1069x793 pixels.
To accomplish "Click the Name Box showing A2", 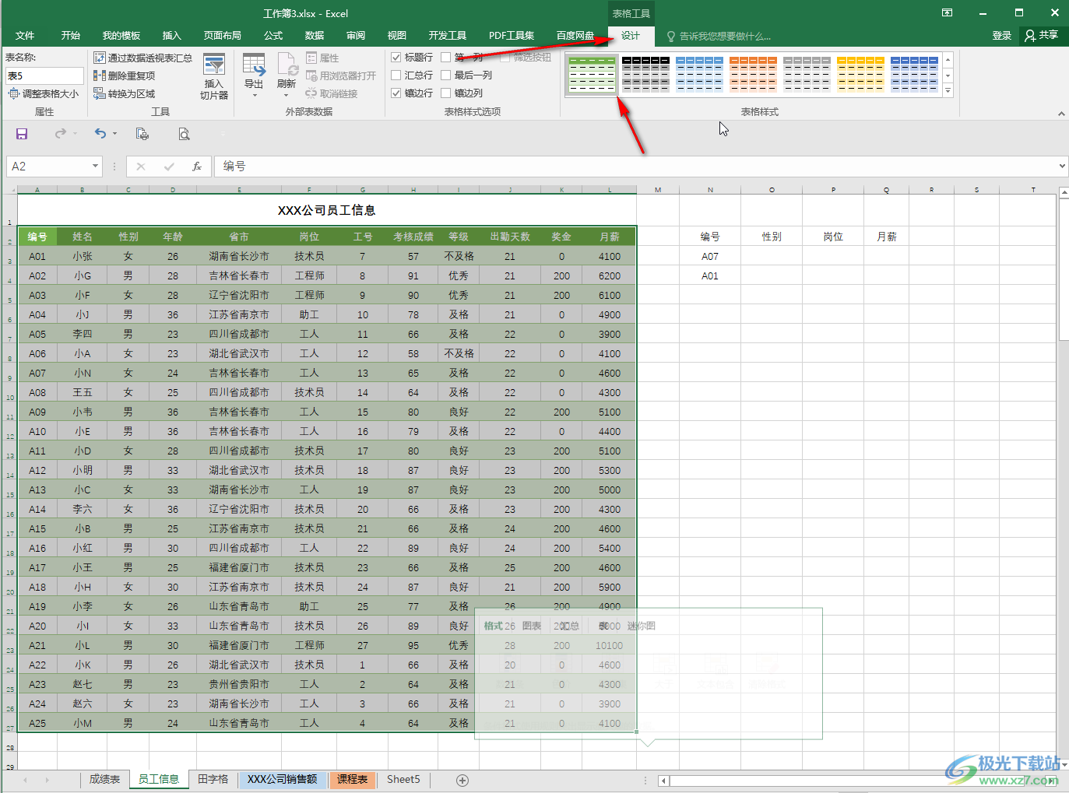I will pyautogui.click(x=48, y=166).
